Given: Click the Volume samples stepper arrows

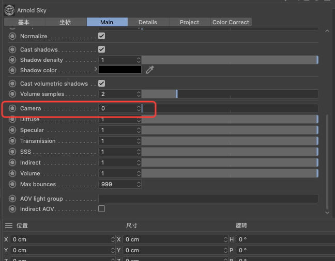Looking at the screenshot, I should pos(139,94).
